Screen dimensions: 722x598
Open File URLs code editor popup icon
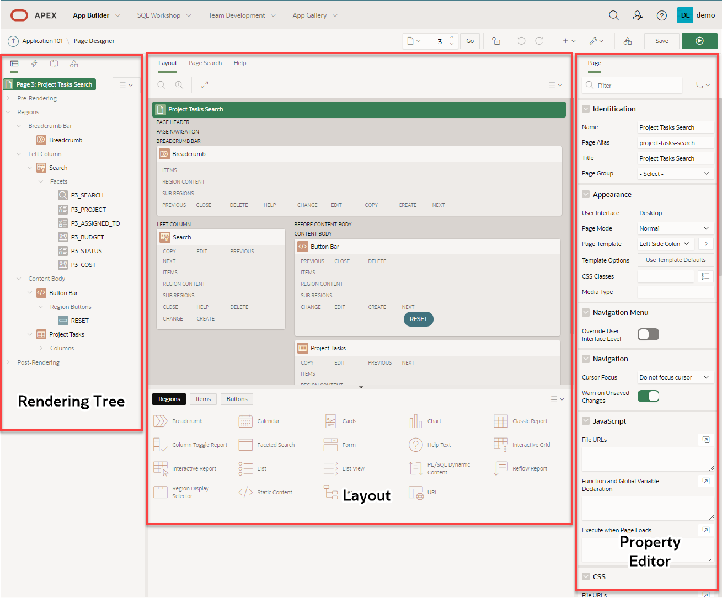(x=705, y=440)
